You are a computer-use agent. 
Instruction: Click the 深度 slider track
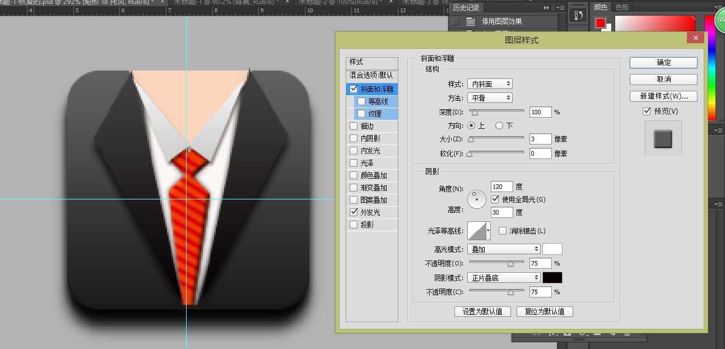[x=496, y=112]
